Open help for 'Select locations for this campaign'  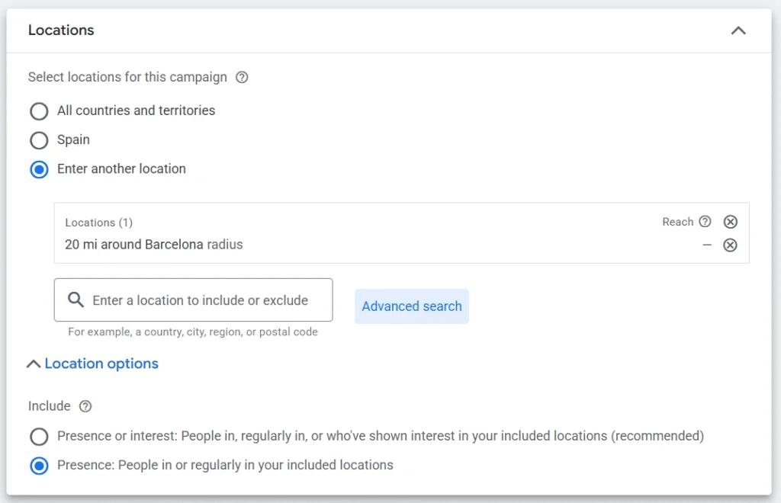pyautogui.click(x=242, y=77)
